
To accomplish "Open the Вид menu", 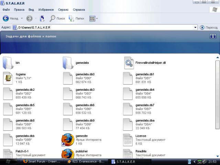I will point(31,10).
